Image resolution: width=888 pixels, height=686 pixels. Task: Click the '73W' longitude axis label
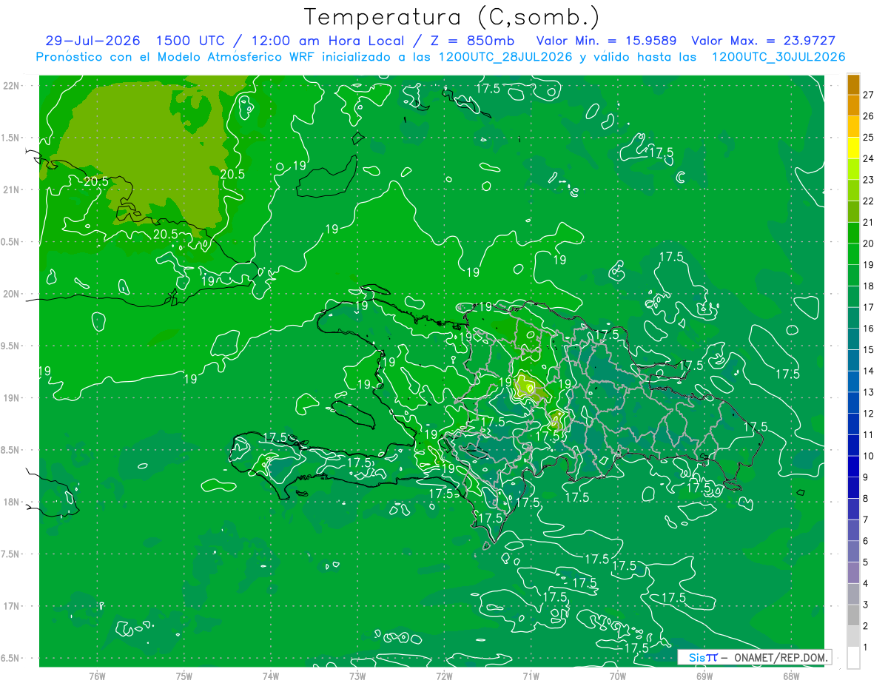[x=357, y=676]
